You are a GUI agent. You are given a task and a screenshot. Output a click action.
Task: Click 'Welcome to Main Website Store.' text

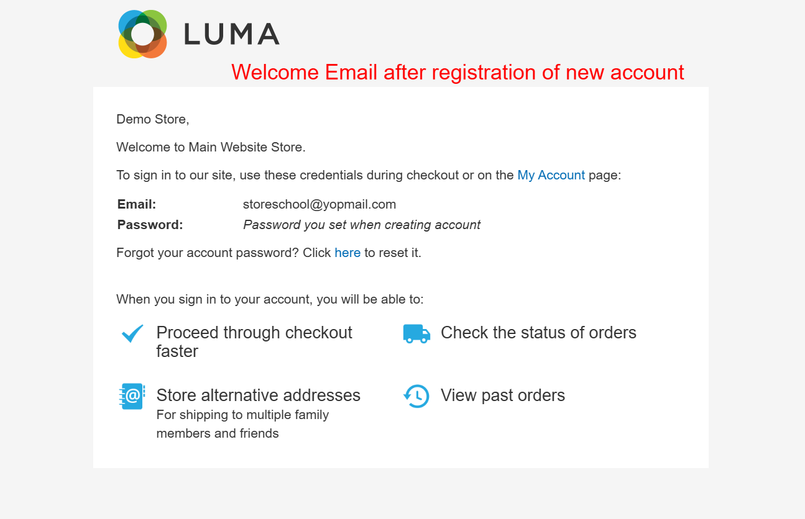(211, 147)
